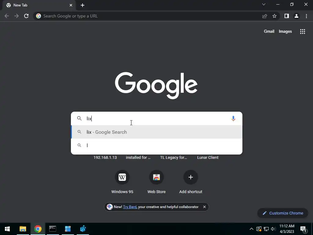This screenshot has width=313, height=235.
Task: Open the Chrome profile icon
Action: tap(296, 16)
